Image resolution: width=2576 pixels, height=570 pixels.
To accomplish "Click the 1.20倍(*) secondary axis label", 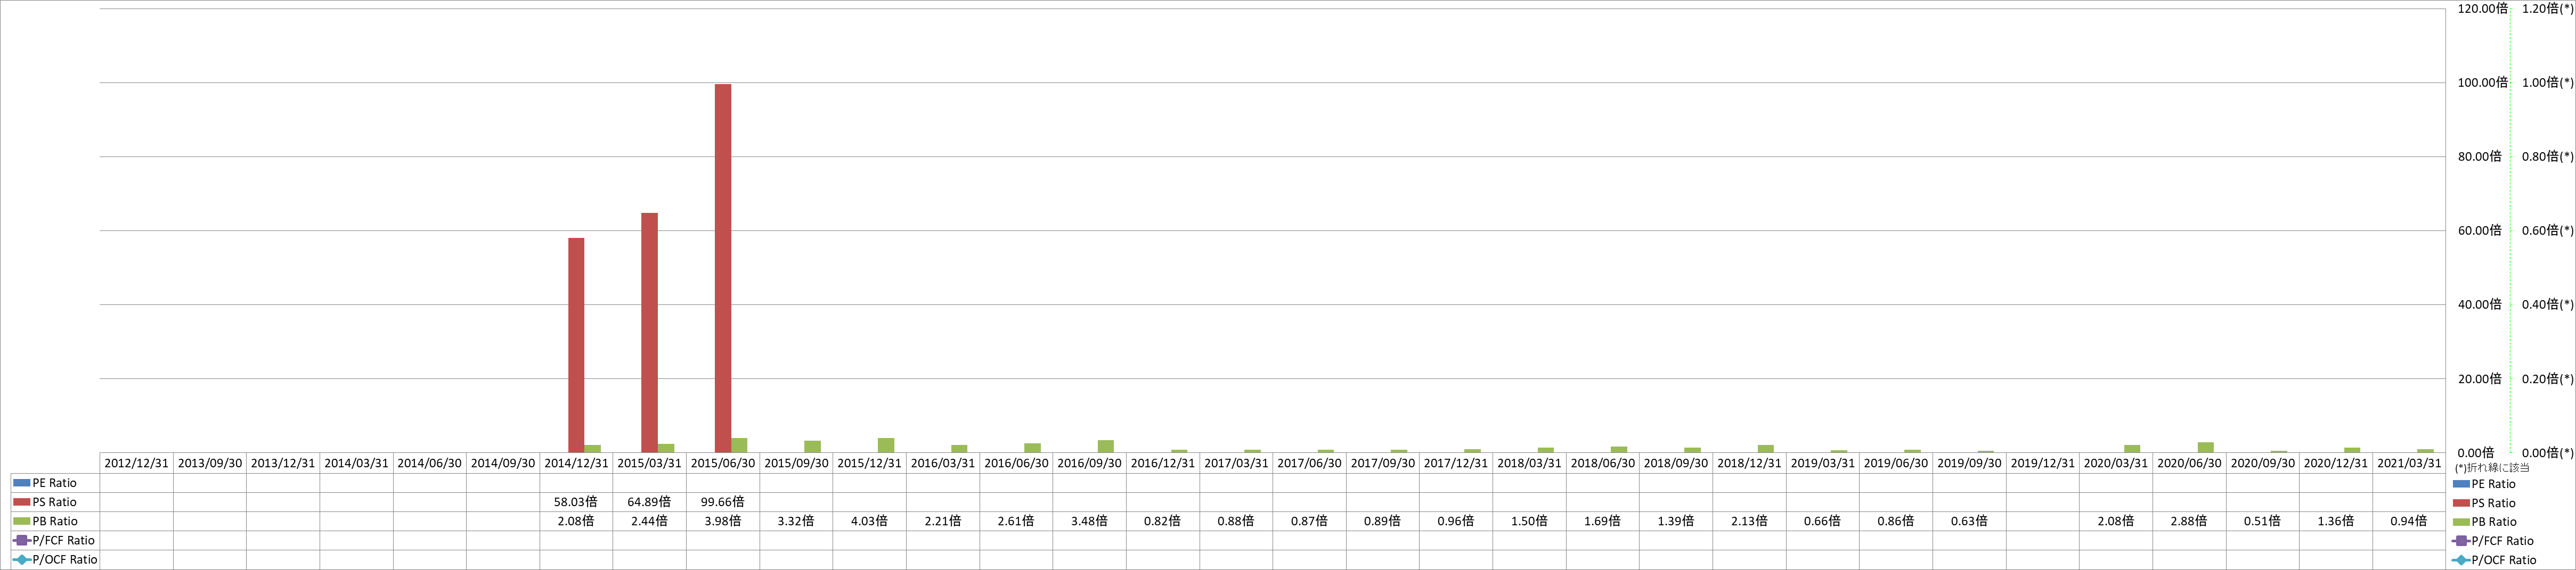I will click(2548, 8).
